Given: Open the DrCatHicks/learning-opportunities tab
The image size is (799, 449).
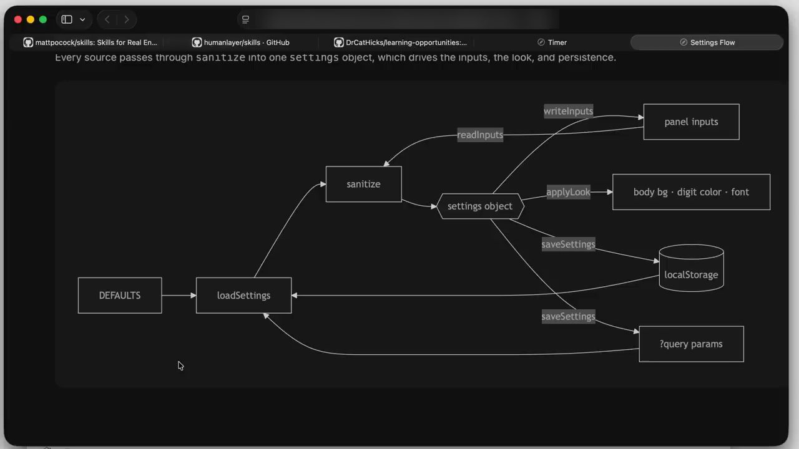Looking at the screenshot, I should [x=401, y=42].
